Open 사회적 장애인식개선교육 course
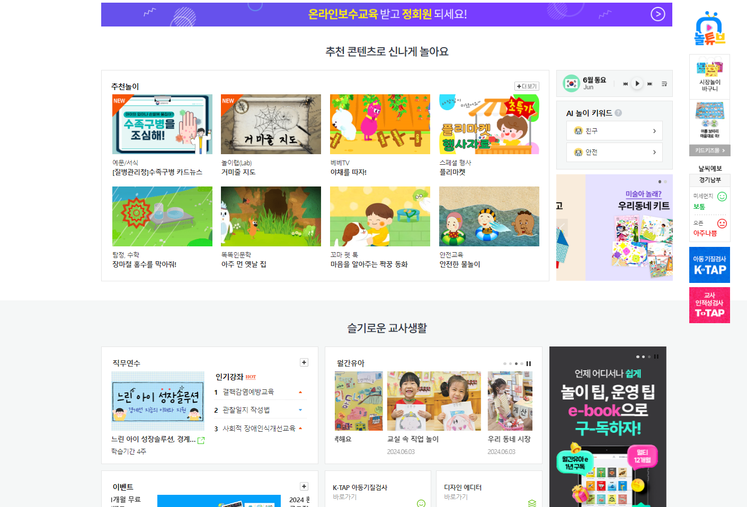 tap(259, 429)
